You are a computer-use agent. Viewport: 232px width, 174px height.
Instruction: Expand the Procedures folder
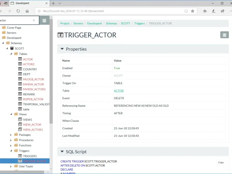11,140
